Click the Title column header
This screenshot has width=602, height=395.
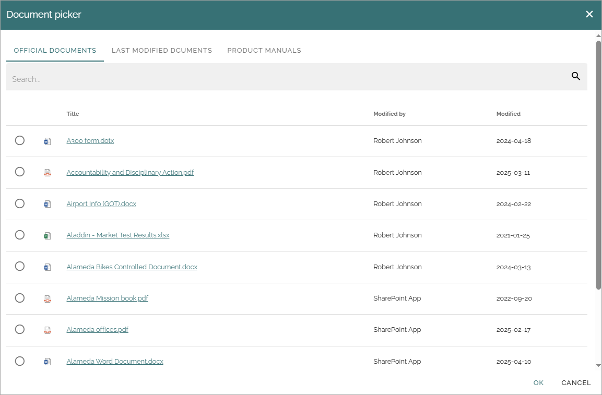click(x=73, y=114)
